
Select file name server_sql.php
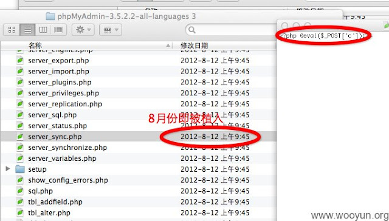pos(52,115)
